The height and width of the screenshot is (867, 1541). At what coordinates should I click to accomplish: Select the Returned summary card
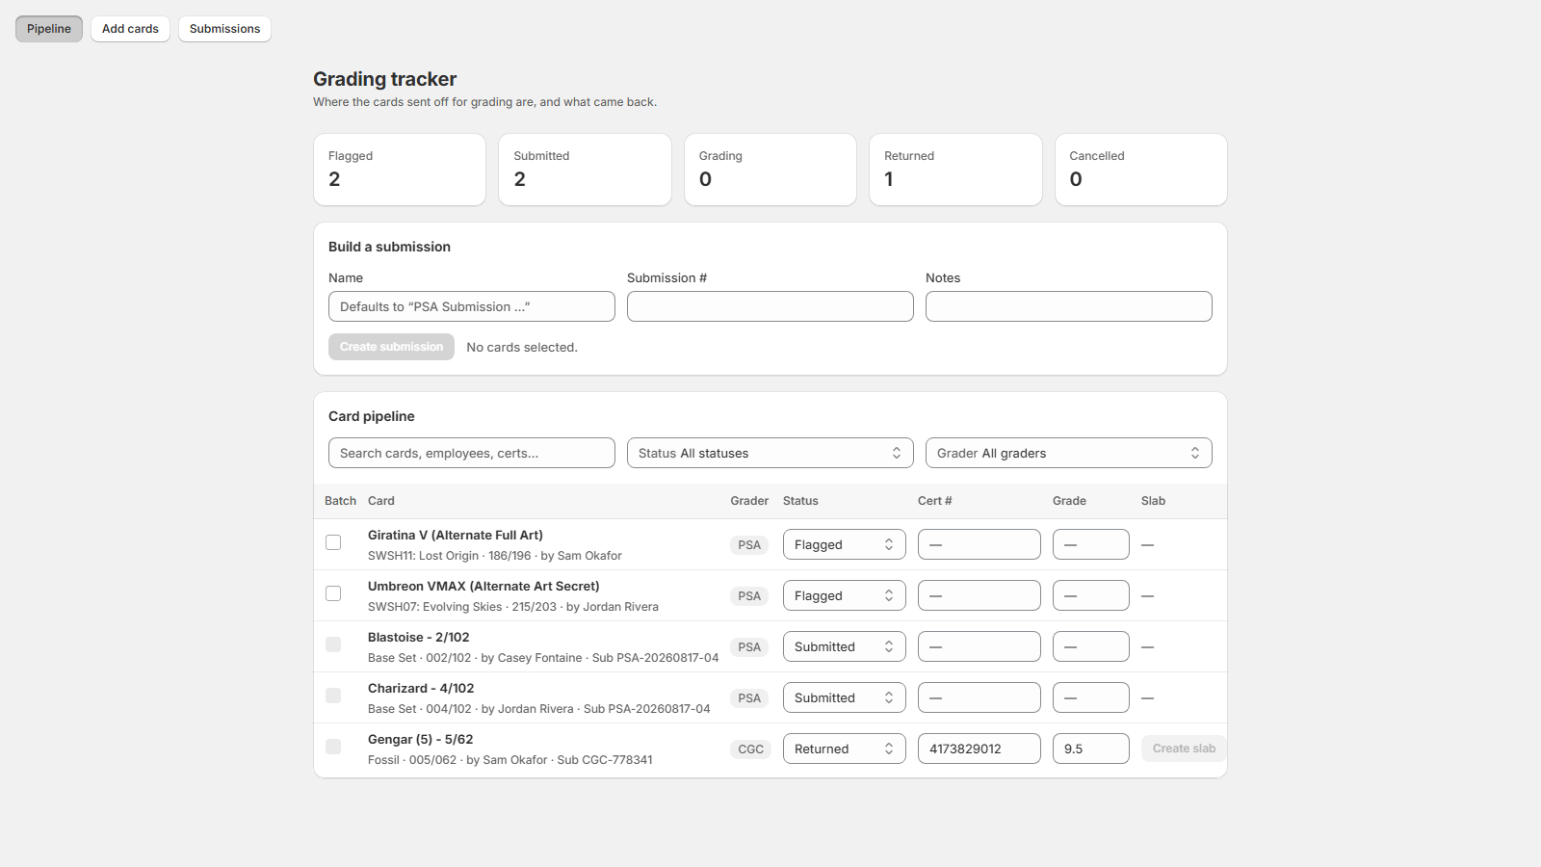click(955, 170)
